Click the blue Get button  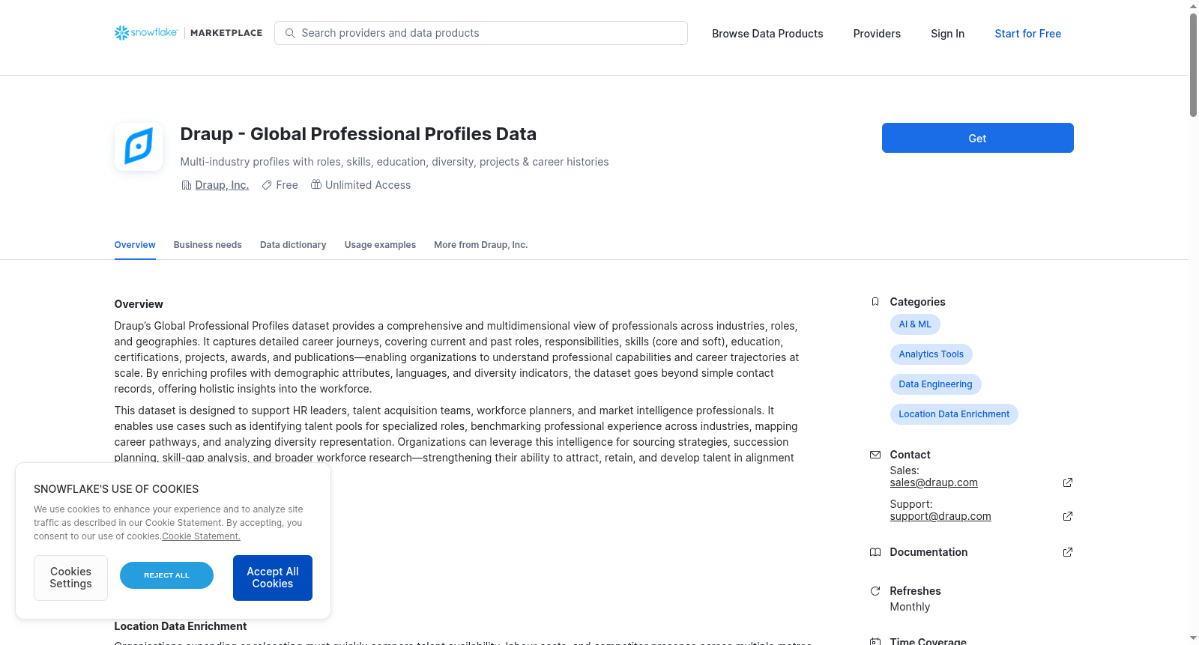coord(978,138)
